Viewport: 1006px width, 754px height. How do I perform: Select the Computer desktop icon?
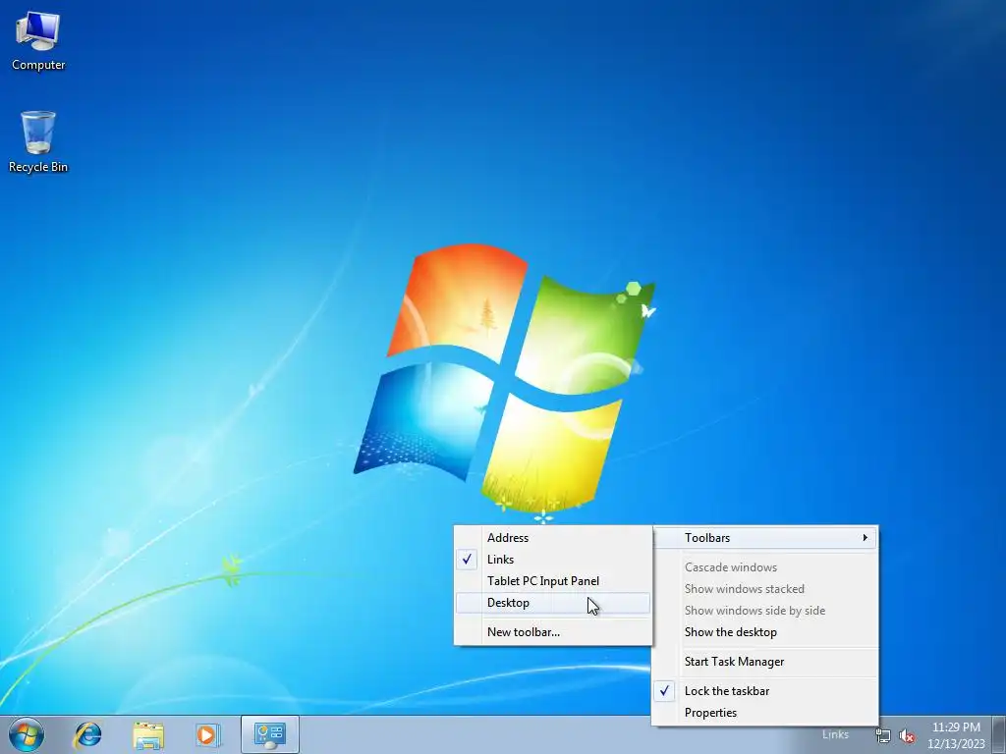click(x=38, y=41)
